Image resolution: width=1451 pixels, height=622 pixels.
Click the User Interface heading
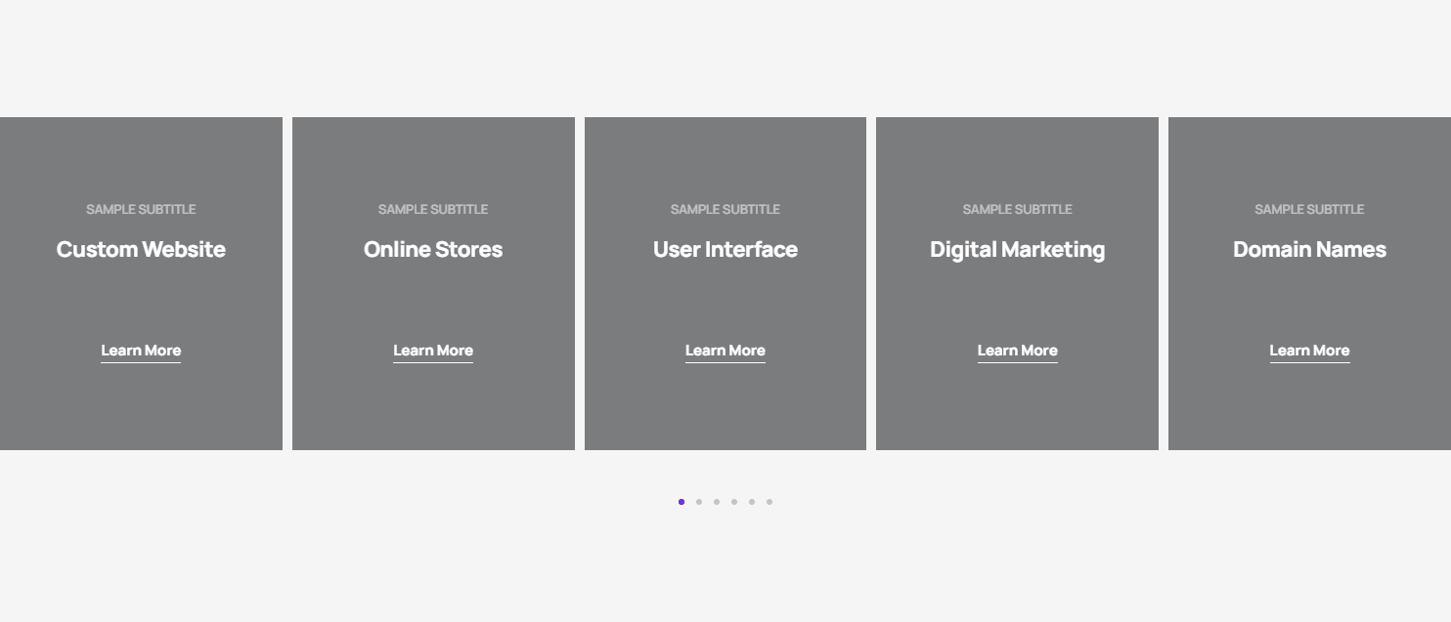[x=725, y=250]
